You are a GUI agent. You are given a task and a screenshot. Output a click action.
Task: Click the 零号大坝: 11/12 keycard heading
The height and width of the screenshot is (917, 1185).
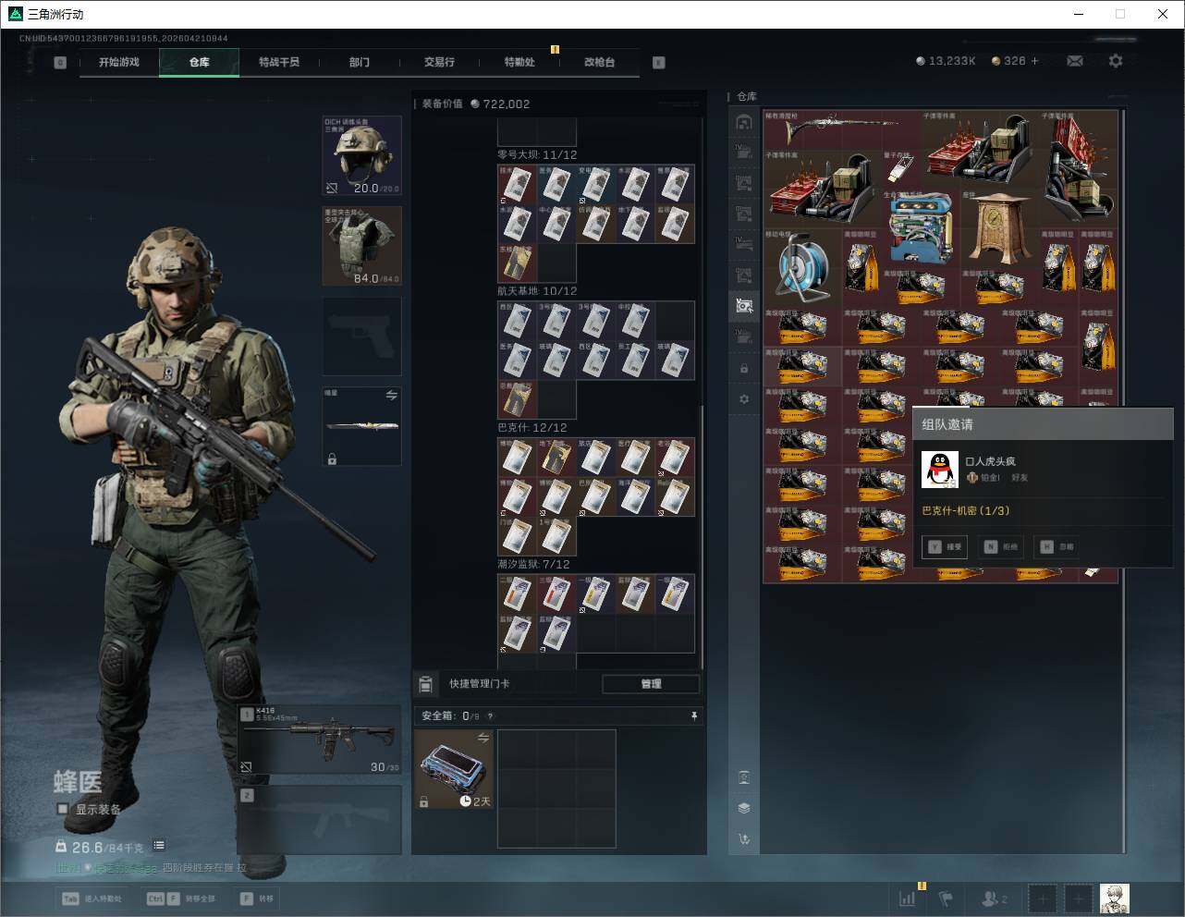537,154
